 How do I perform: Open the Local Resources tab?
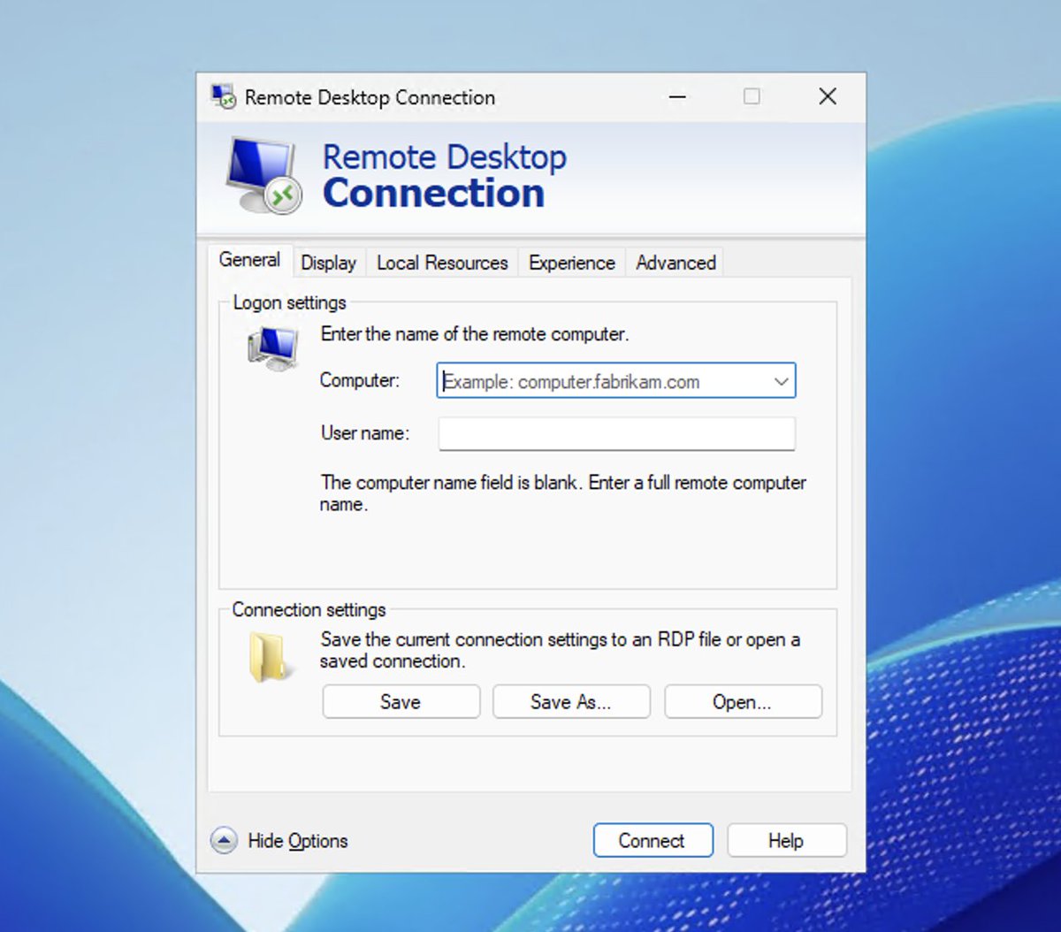tap(442, 263)
